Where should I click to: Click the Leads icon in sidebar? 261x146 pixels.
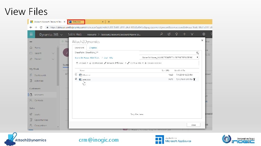click(31, 114)
